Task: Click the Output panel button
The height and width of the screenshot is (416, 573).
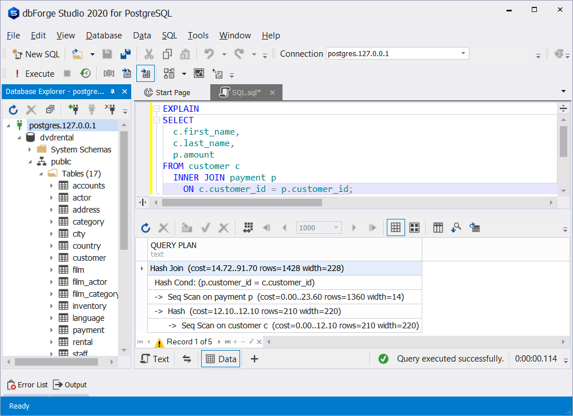Action: point(69,384)
